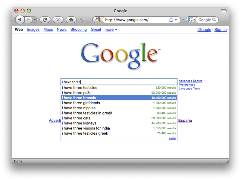Expand the more dropdown menu
Image resolution: width=241 pixels, height=180 pixels.
111,29
